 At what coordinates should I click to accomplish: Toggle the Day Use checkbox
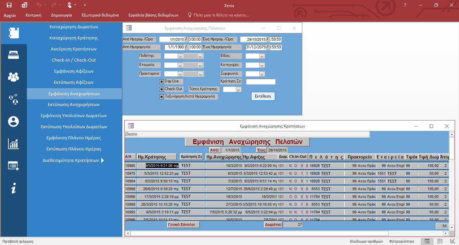[x=161, y=81]
